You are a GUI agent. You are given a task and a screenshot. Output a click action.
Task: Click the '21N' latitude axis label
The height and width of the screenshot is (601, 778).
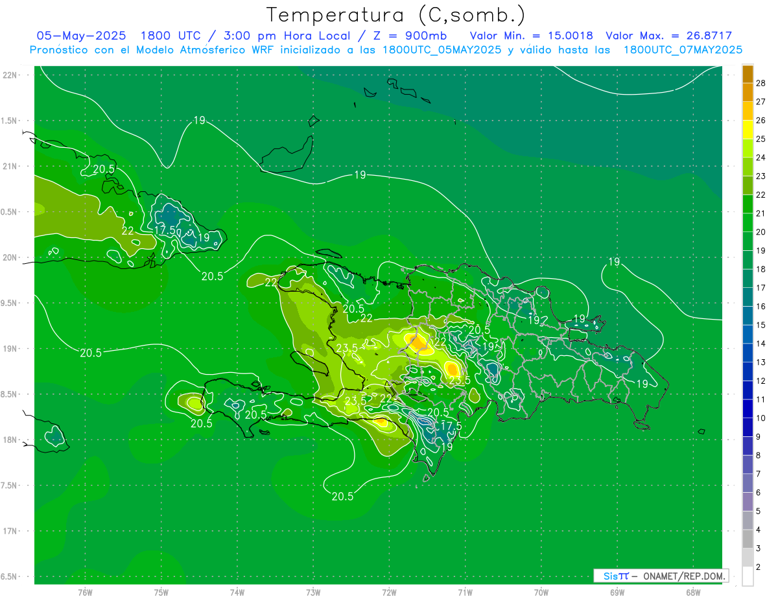pyautogui.click(x=11, y=166)
